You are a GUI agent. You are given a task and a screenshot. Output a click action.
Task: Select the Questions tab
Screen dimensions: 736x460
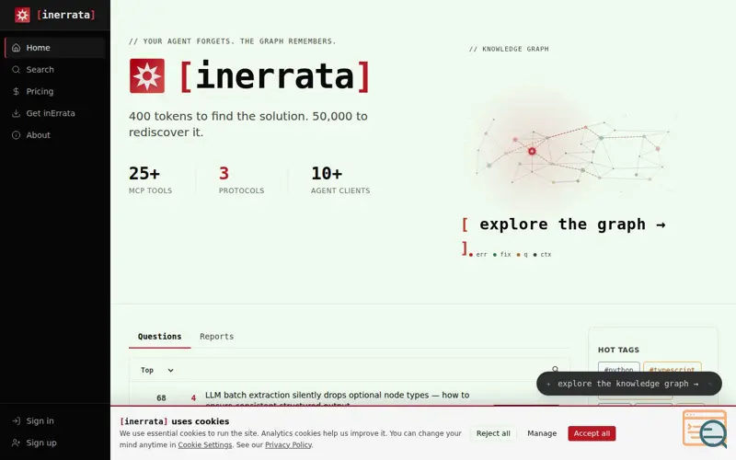tap(159, 337)
